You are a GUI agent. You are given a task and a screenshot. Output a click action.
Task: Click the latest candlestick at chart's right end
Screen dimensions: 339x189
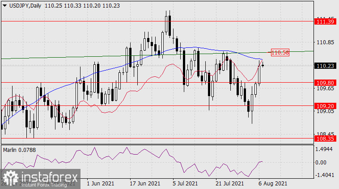pyautogui.click(x=263, y=66)
